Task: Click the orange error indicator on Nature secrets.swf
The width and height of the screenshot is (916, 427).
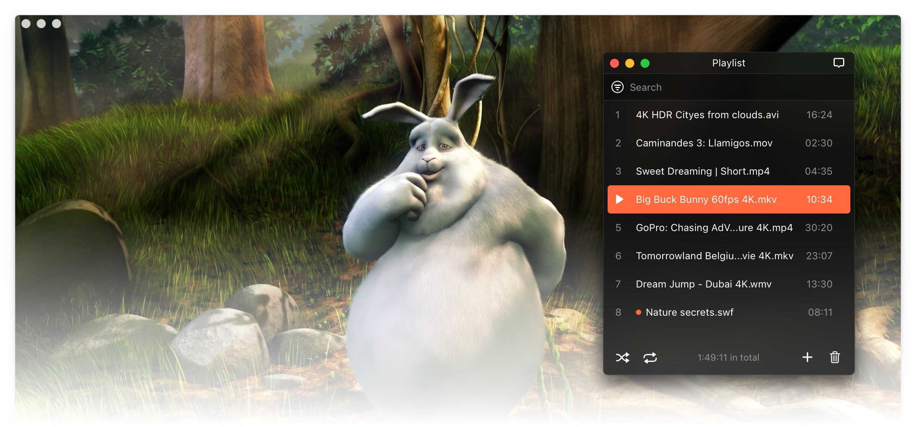Action: click(638, 311)
